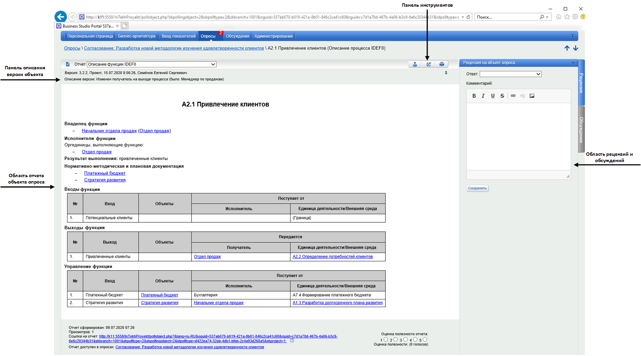Image resolution: width=641 pixels, height=356 pixels.
Task: Click the mail download icon in report toolbar
Action: tap(415, 64)
